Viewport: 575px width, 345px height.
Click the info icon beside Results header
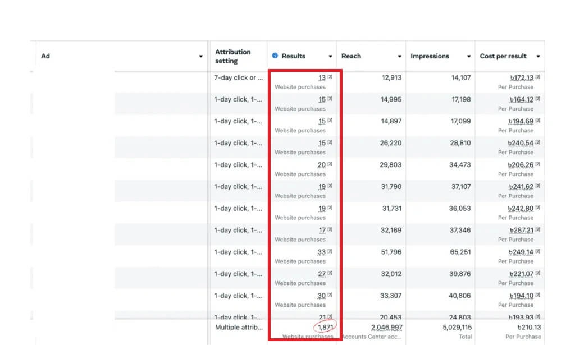(x=275, y=56)
